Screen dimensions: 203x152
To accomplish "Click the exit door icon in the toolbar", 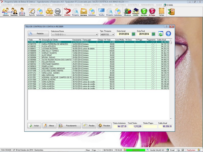I will click(x=171, y=12).
